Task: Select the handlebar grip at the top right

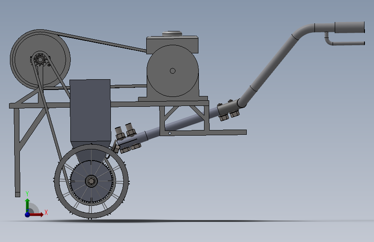Action: [350, 28]
